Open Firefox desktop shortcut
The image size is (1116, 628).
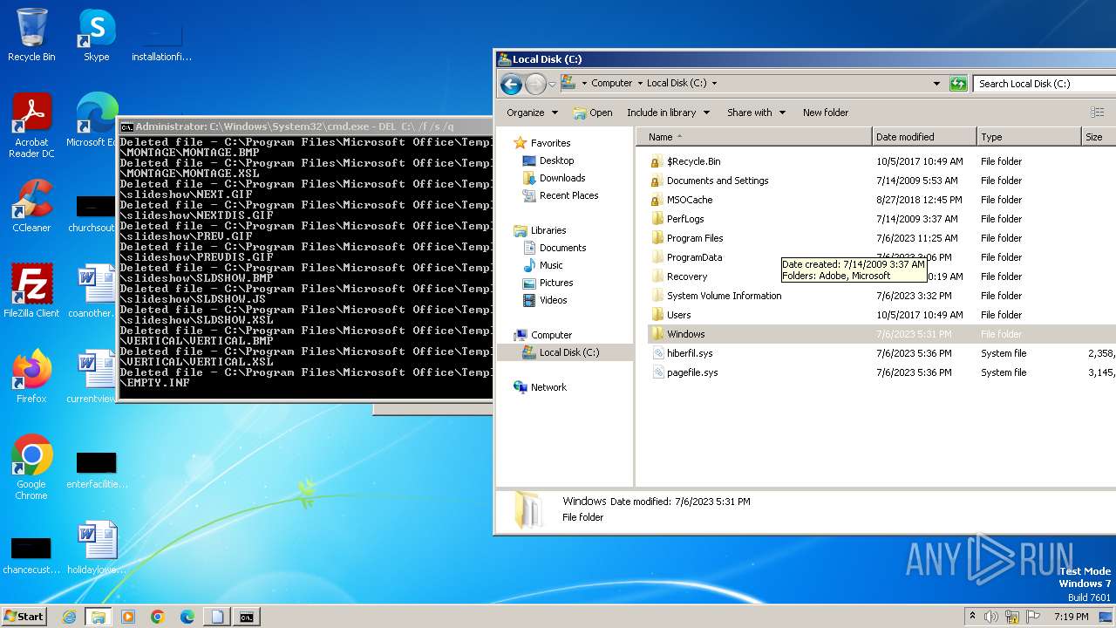tap(31, 377)
